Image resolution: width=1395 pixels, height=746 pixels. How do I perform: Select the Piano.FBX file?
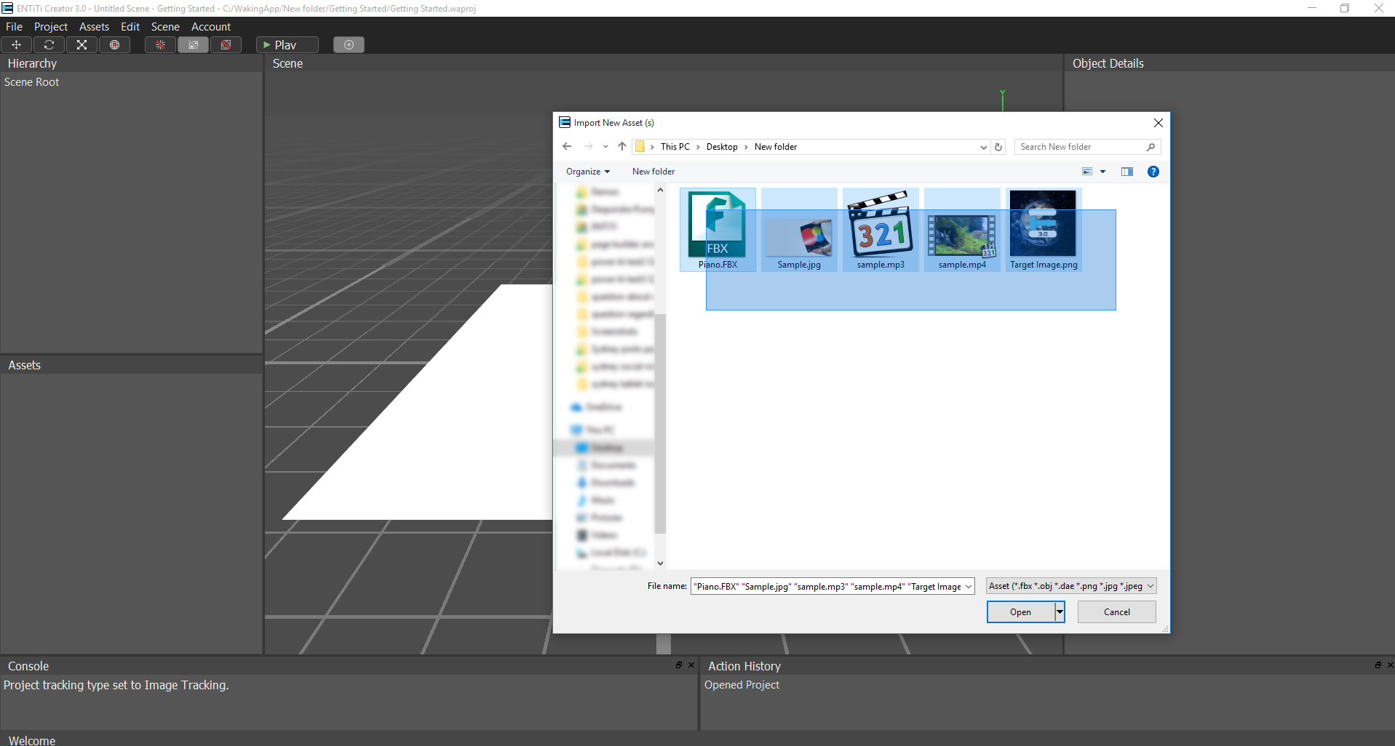[x=718, y=230]
